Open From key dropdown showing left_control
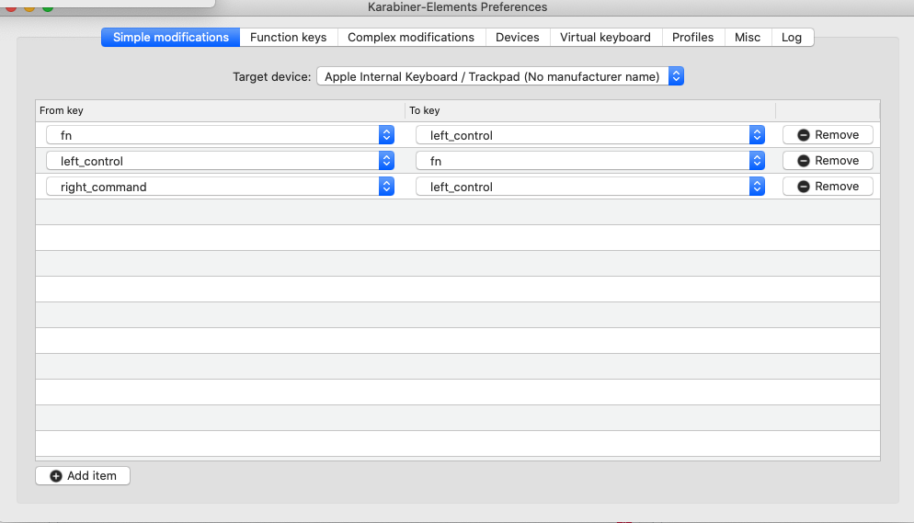Viewport: 914px width, 523px height. tap(221, 161)
